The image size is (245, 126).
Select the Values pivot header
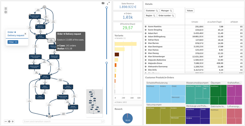pyautogui.click(x=190, y=11)
